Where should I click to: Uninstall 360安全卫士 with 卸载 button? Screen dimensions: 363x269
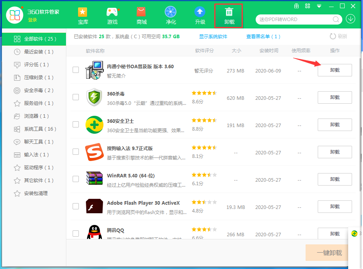point(335,125)
